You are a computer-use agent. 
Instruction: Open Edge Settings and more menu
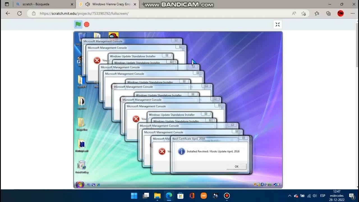point(353,13)
